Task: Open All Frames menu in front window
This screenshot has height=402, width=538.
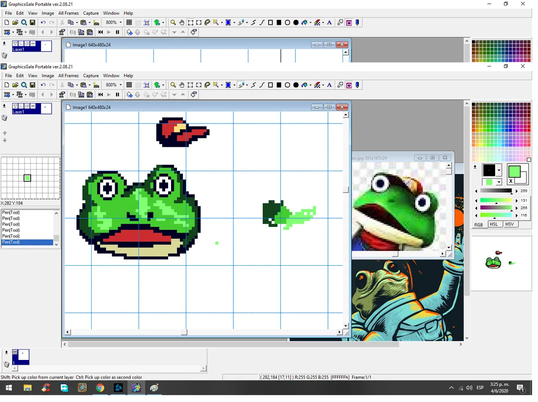Action: click(x=69, y=76)
